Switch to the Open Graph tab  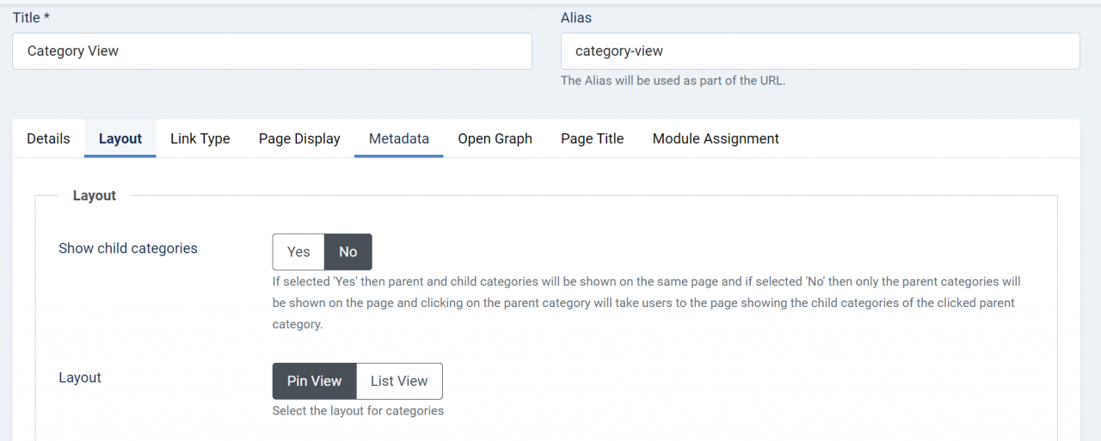495,138
